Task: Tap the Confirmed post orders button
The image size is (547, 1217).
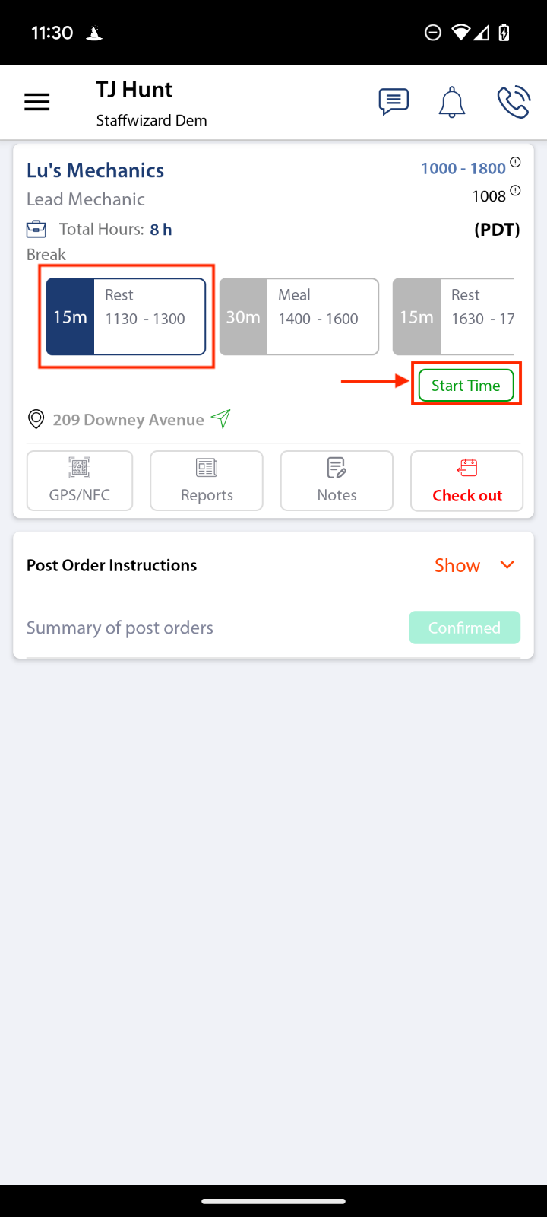Action: click(464, 628)
